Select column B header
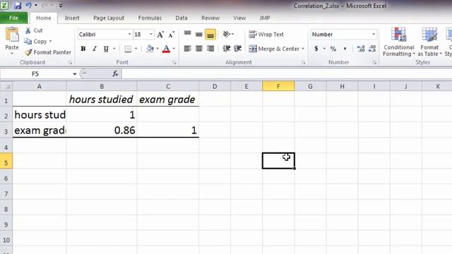Viewport: 452px width, 254px height. (102, 86)
